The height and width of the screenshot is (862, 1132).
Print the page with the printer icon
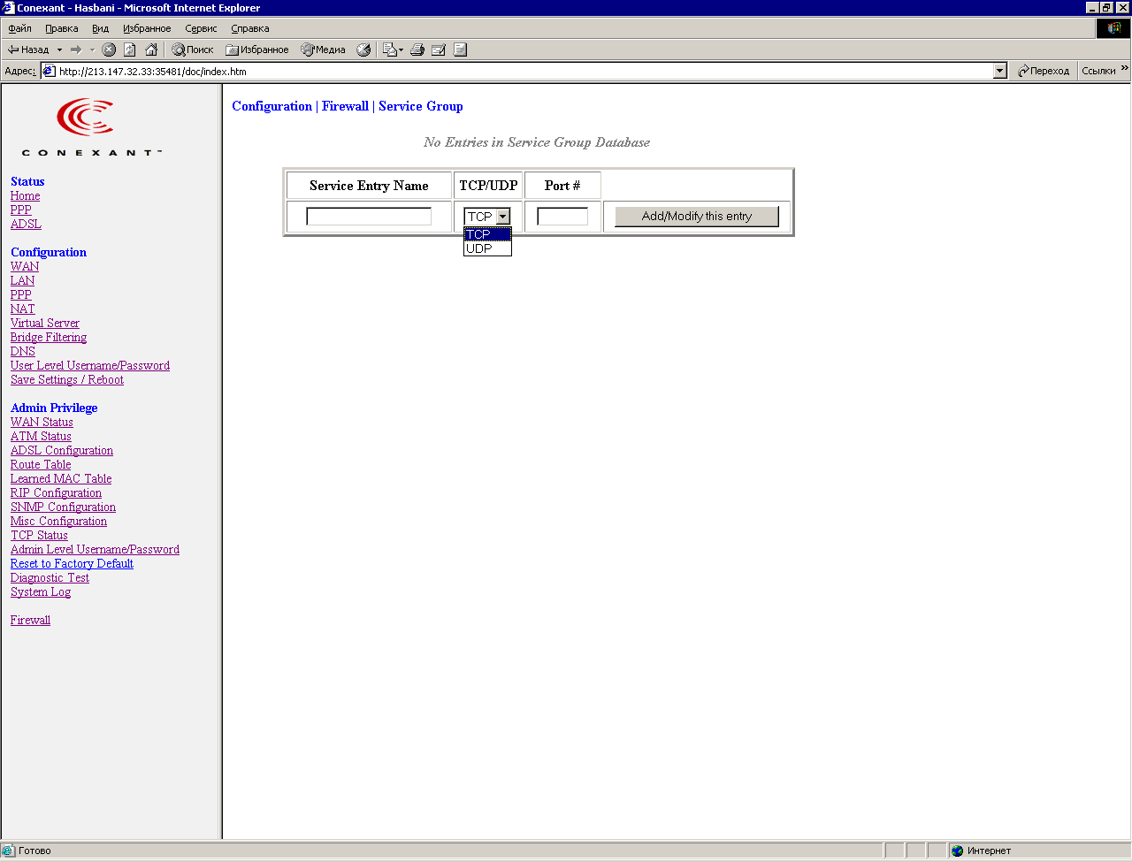pyautogui.click(x=417, y=50)
